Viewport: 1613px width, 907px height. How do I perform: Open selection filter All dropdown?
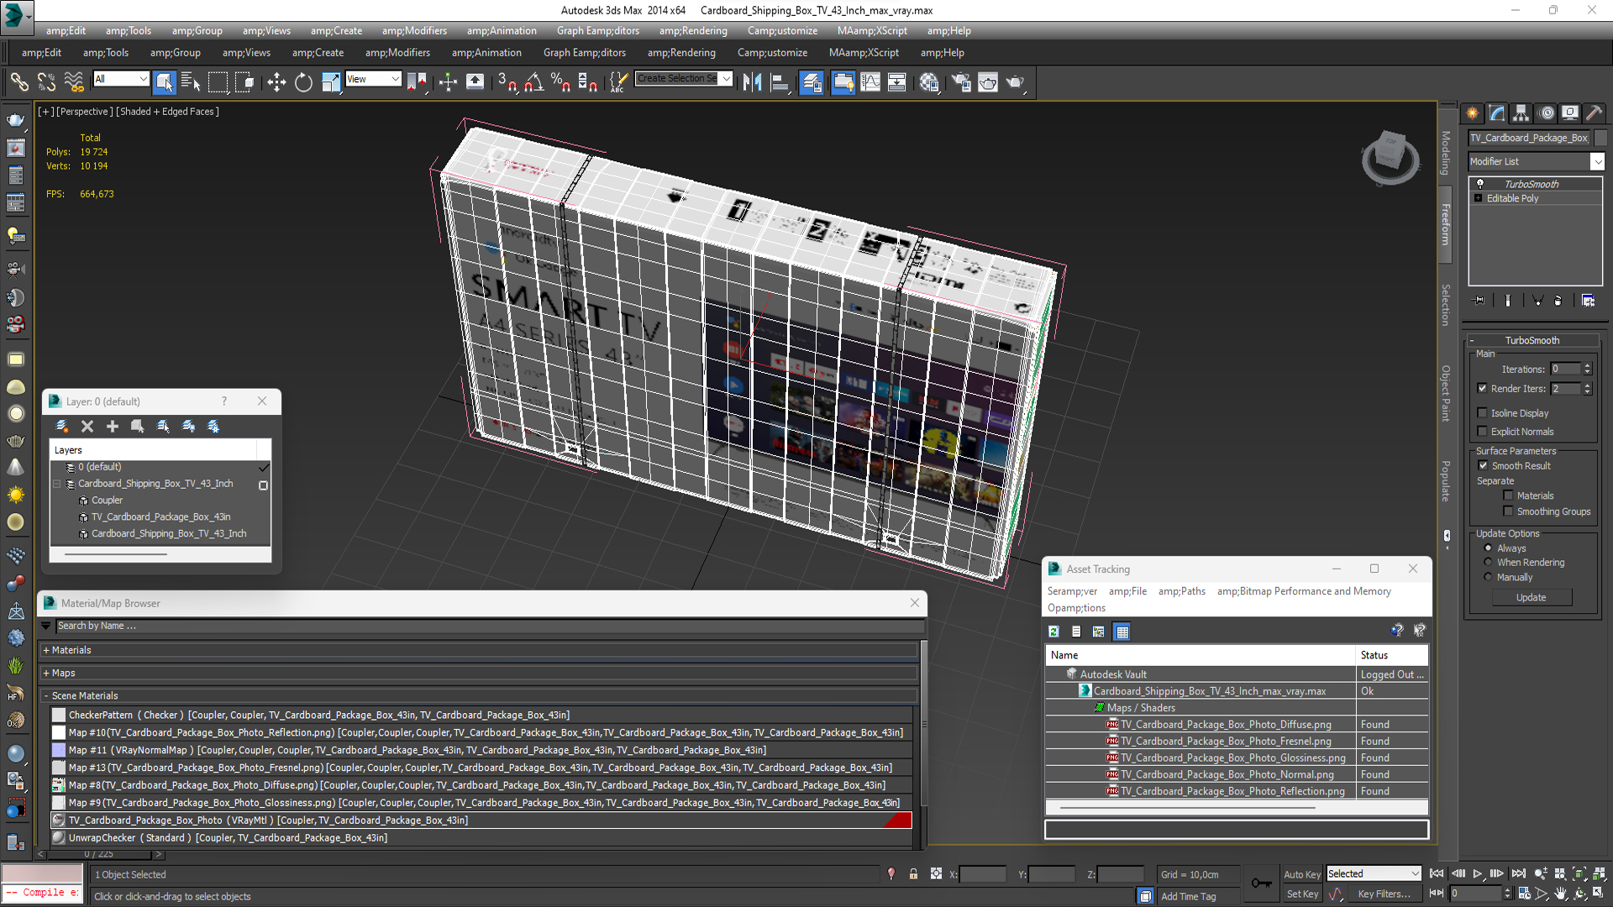(x=121, y=79)
